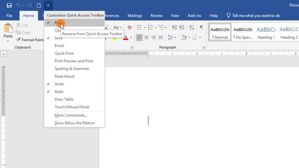Toggle Show/Hide paragraph marks pilcrow
Viewport: 299px width, 168px height.
[x=201, y=28]
